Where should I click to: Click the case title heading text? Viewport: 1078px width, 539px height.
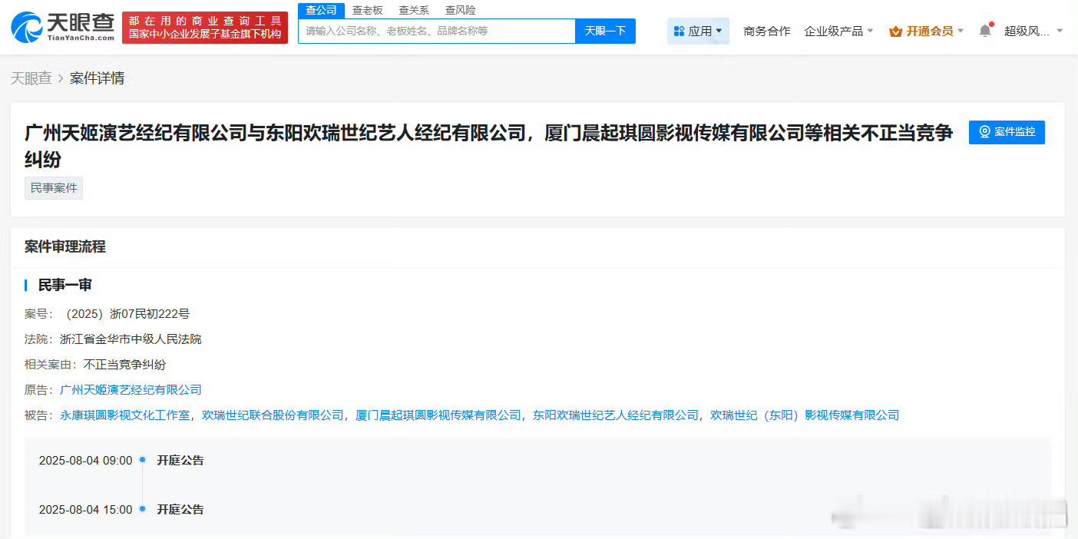click(x=489, y=146)
